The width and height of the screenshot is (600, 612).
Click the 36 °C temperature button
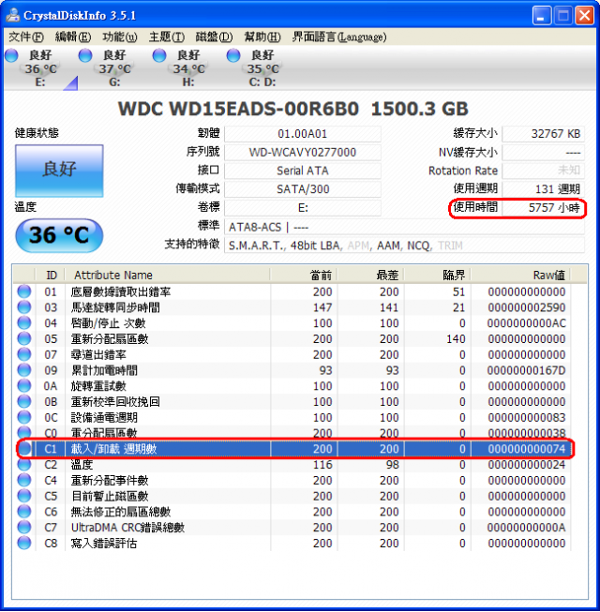click(59, 235)
